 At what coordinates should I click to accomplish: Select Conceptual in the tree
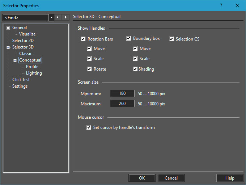(x=30, y=60)
